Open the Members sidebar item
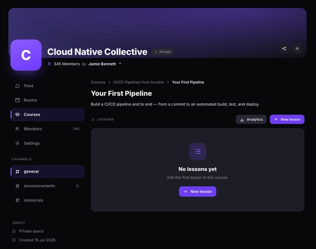Screen dimensions: 316x249 [x=47, y=129]
